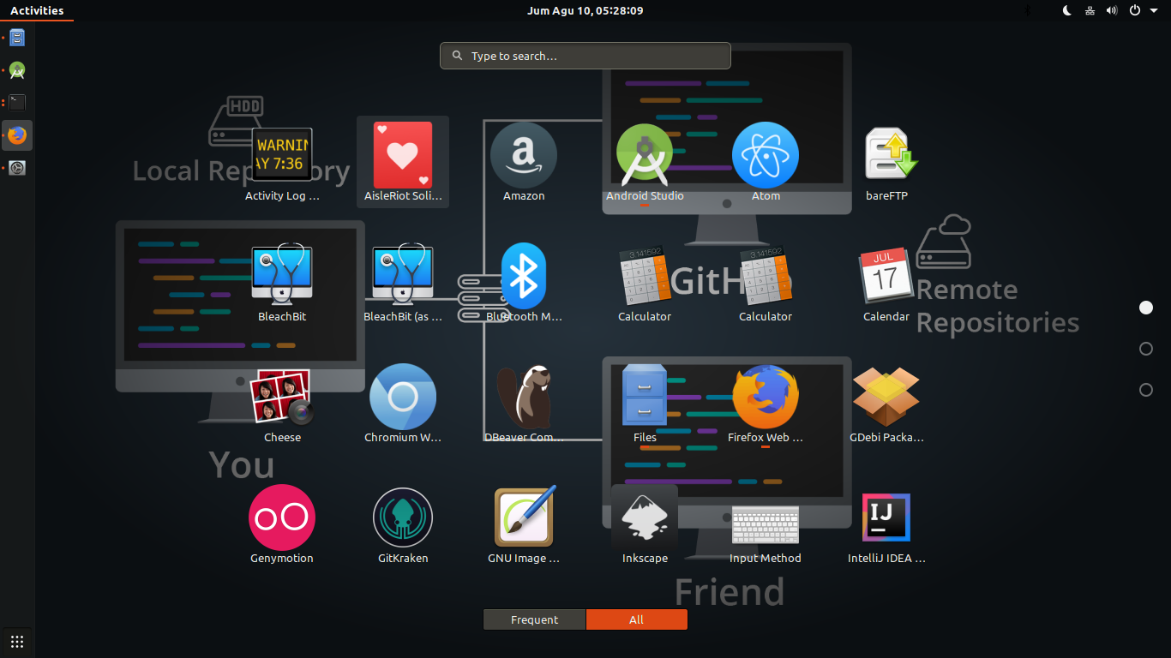Launch AisleRiot Solitaire
The height and width of the screenshot is (658, 1171).
[403, 163]
